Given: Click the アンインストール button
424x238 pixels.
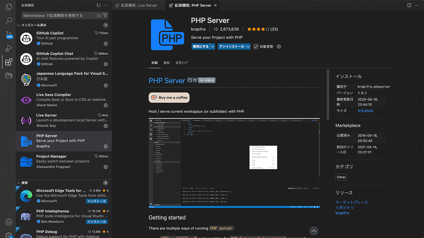Looking at the screenshot, I should click(x=232, y=47).
